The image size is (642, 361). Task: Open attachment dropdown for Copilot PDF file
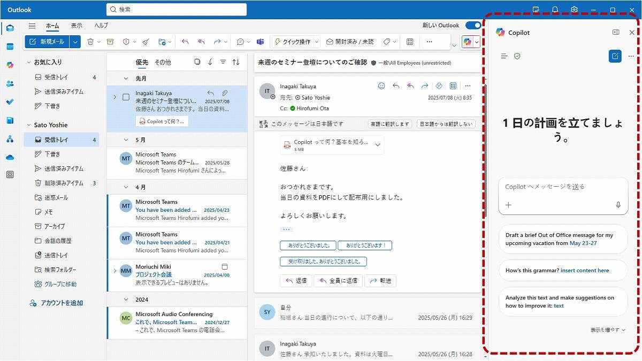[378, 145]
